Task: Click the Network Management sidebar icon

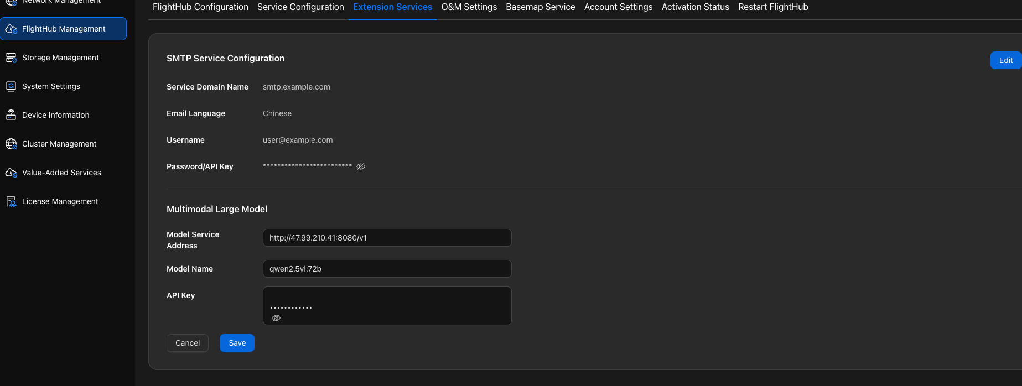Action: click(x=11, y=2)
